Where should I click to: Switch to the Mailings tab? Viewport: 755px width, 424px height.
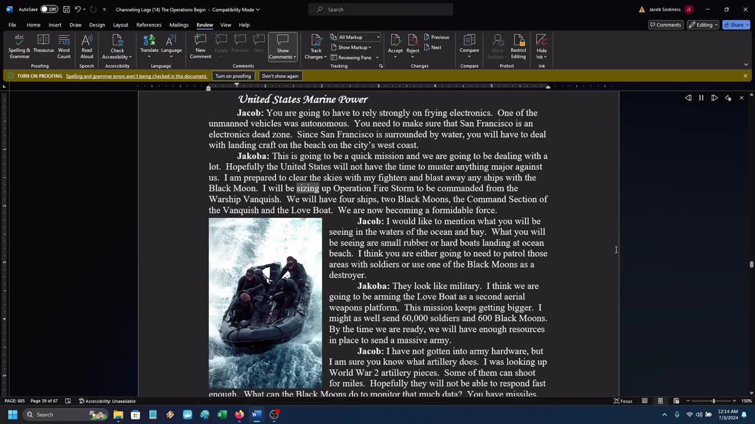pyautogui.click(x=179, y=25)
